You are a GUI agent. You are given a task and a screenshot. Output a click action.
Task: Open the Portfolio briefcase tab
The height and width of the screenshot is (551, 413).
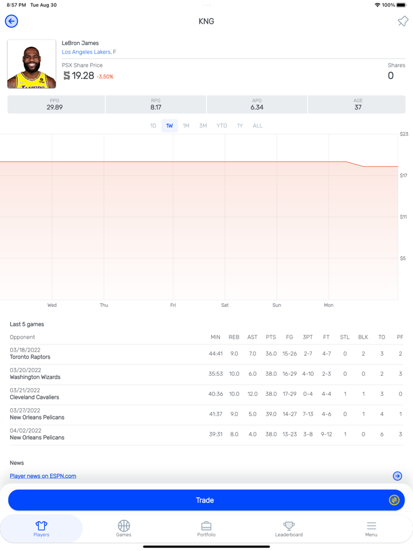pyautogui.click(x=206, y=529)
